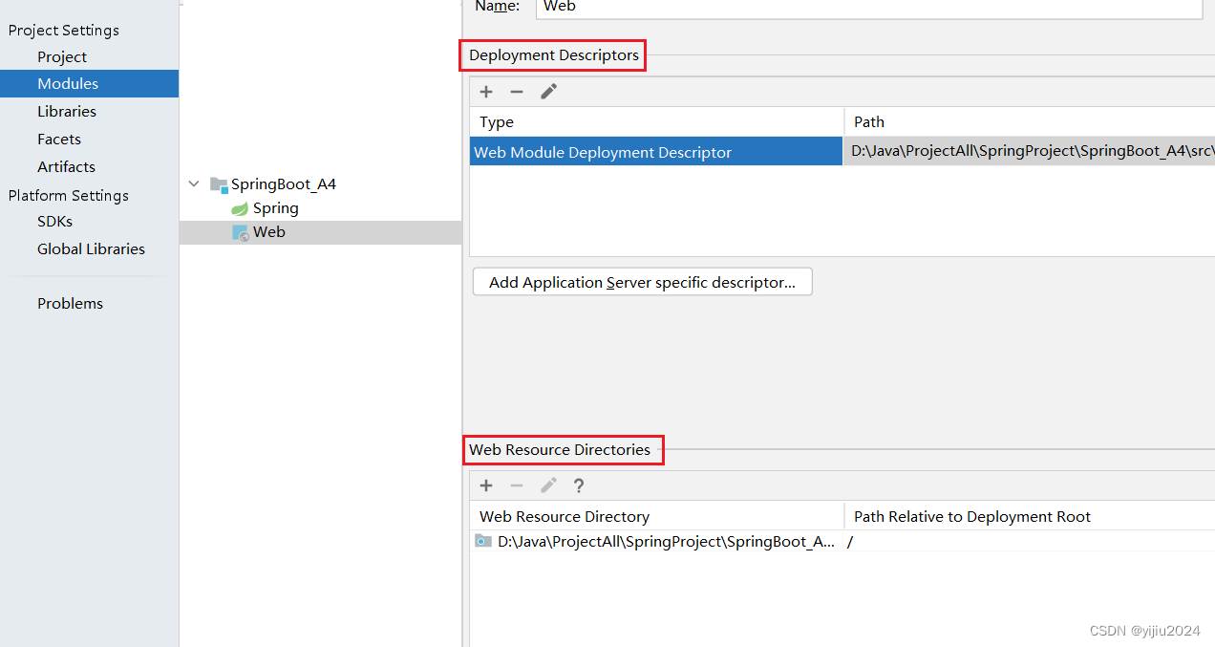Switch to the Facets section
The height and width of the screenshot is (647, 1215).
pyautogui.click(x=58, y=139)
